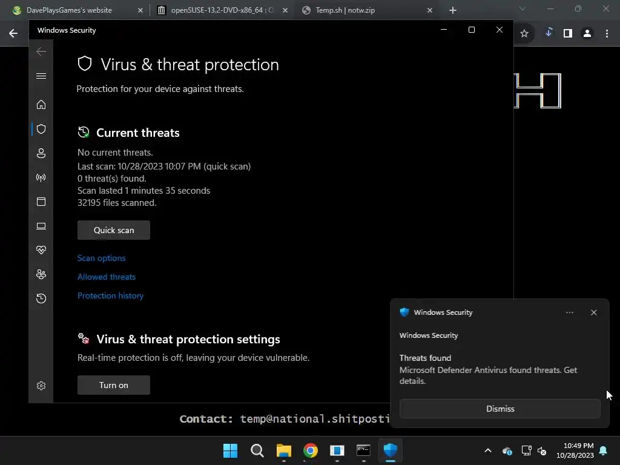Open the hamburger navigation menu
Image resolution: width=620 pixels, height=465 pixels.
tap(41, 76)
